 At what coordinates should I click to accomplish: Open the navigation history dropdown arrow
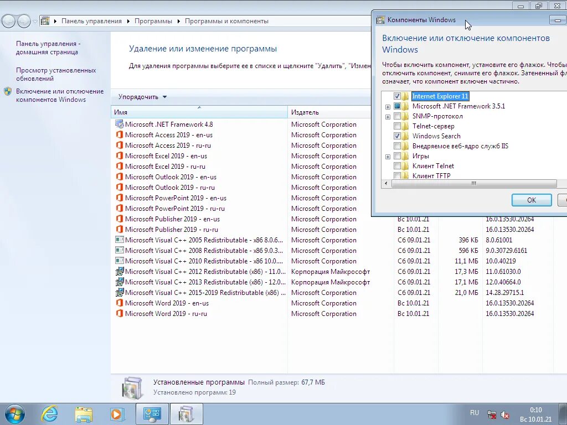click(x=35, y=22)
